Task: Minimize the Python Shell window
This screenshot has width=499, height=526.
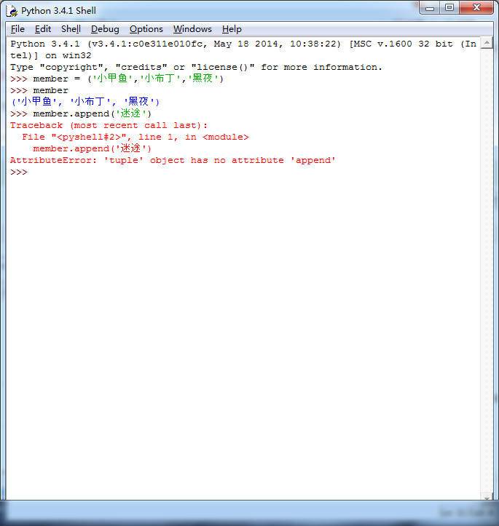Action: [430, 8]
